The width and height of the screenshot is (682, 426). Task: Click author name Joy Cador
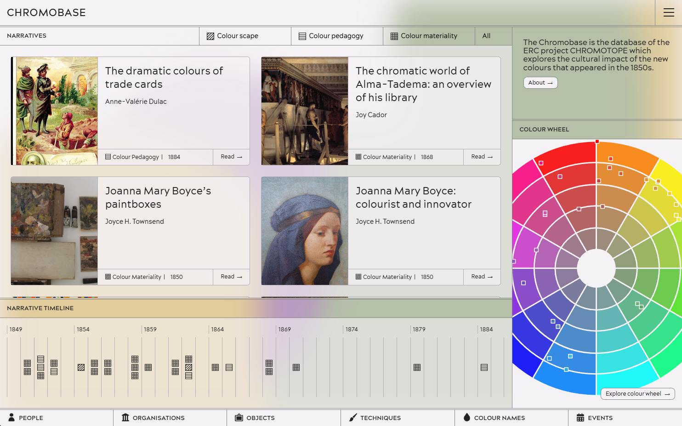pyautogui.click(x=371, y=115)
